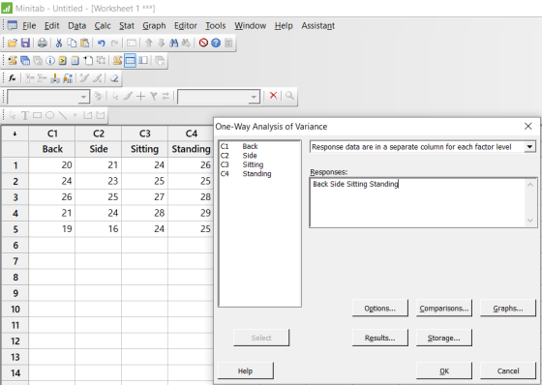The height and width of the screenshot is (385, 542).
Task: Open the Calc menu
Action: click(x=103, y=25)
